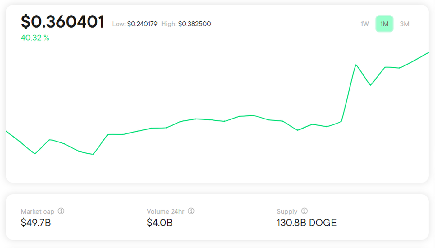Click the Volume 24hr info icon
The height and width of the screenshot is (248, 435).
[191, 211]
